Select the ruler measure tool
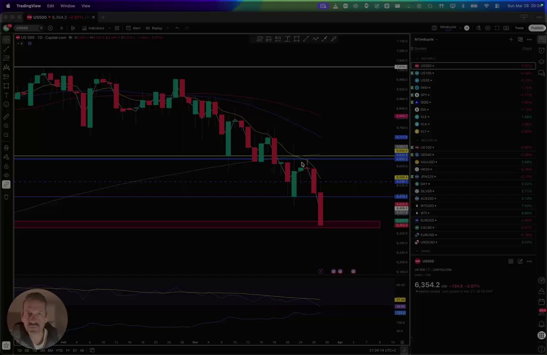Screen dimensions: 547x355 pyautogui.click(x=6, y=117)
